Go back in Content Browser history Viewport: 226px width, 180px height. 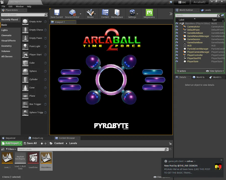tap(42, 143)
